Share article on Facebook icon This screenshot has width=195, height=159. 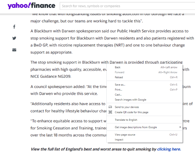point(14,27)
